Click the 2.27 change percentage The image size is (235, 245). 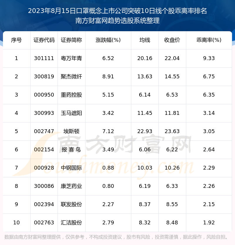tap(108, 204)
